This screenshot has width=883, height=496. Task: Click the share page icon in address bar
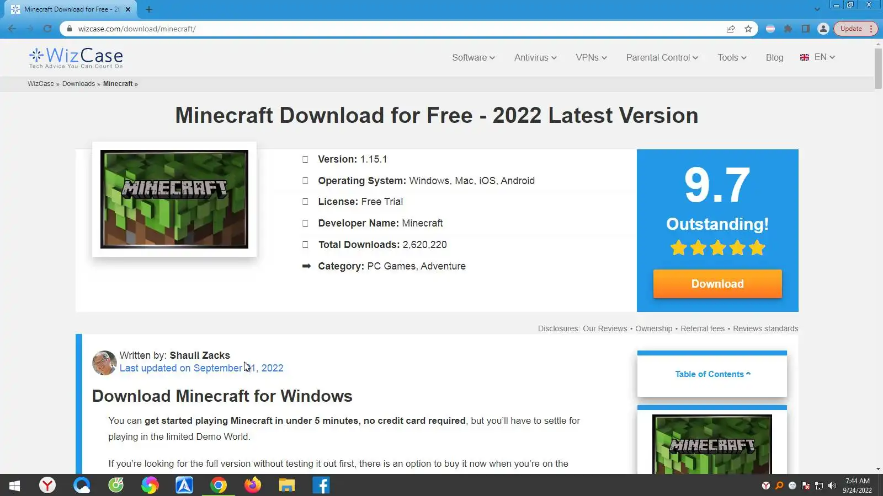pyautogui.click(x=731, y=29)
